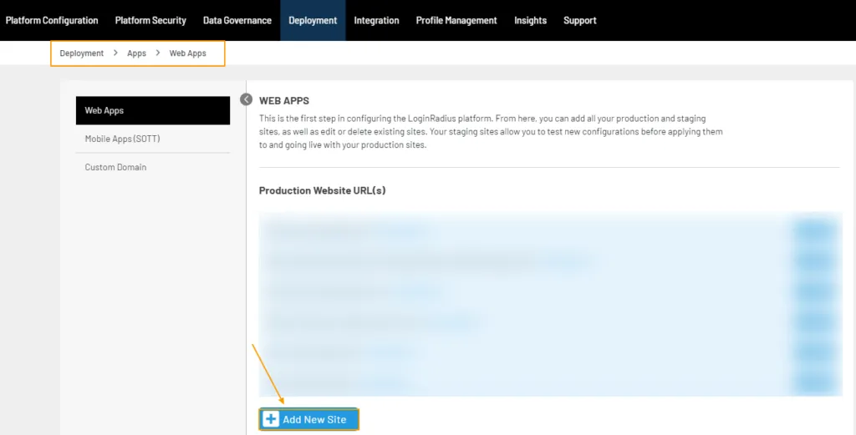Collapse the sidebar using the arrow icon
The image size is (856, 435).
(246, 99)
